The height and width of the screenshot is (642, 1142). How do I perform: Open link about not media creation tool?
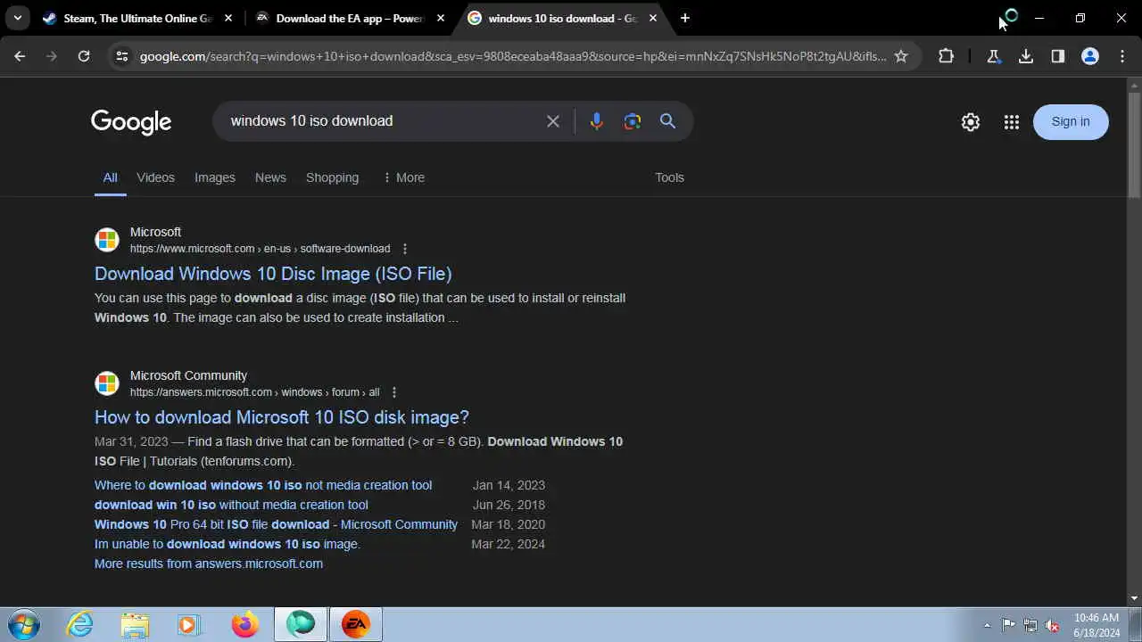(x=263, y=485)
